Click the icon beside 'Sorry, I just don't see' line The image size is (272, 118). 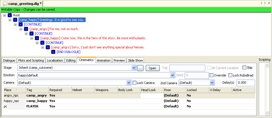coord(48,47)
